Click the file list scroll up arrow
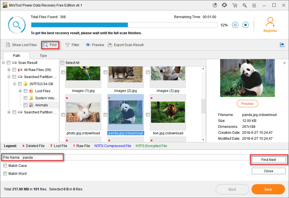This screenshot has height=198, width=289. (203, 69)
